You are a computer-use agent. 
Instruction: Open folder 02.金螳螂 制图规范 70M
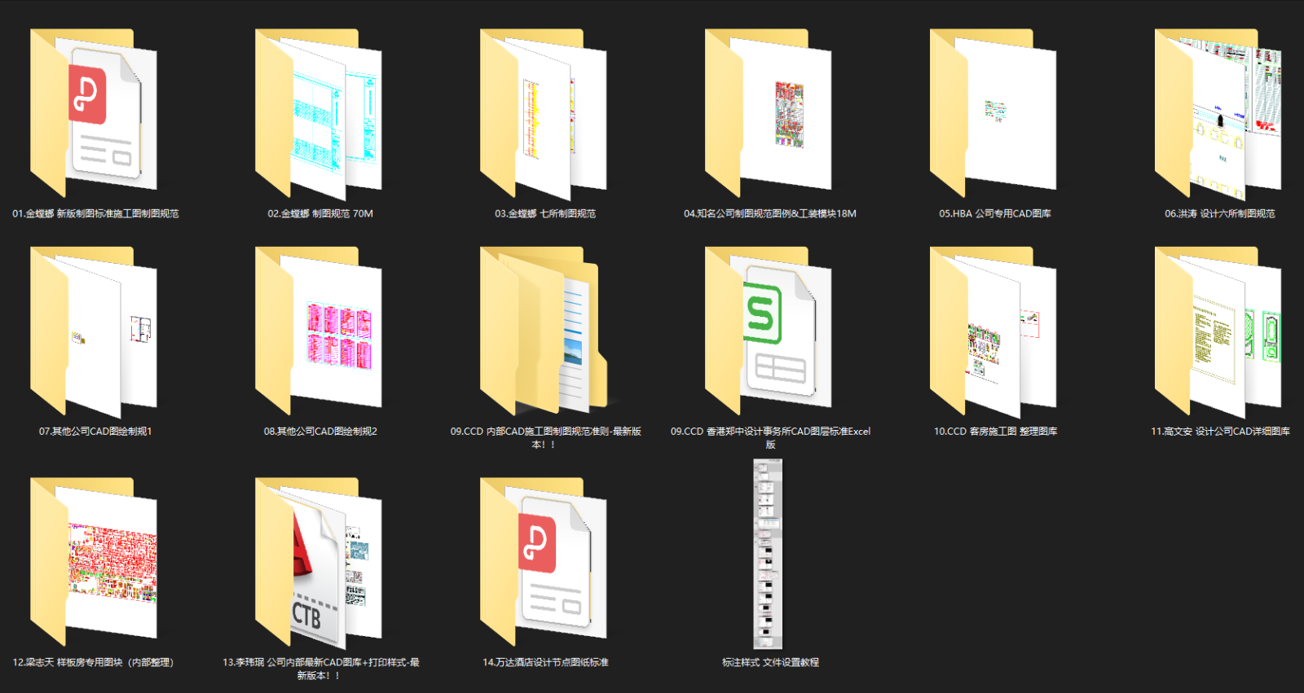click(319, 113)
